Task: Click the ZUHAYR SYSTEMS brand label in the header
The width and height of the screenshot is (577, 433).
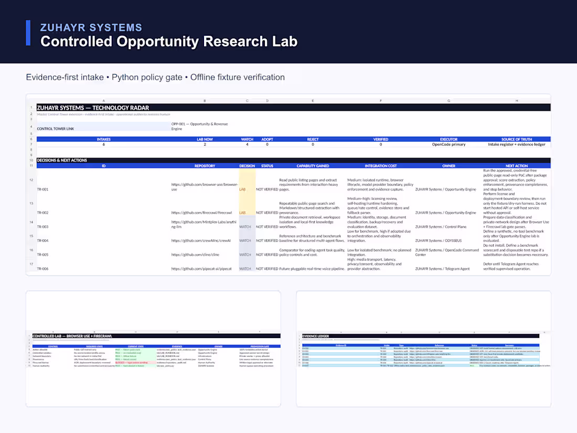Action: pos(91,27)
